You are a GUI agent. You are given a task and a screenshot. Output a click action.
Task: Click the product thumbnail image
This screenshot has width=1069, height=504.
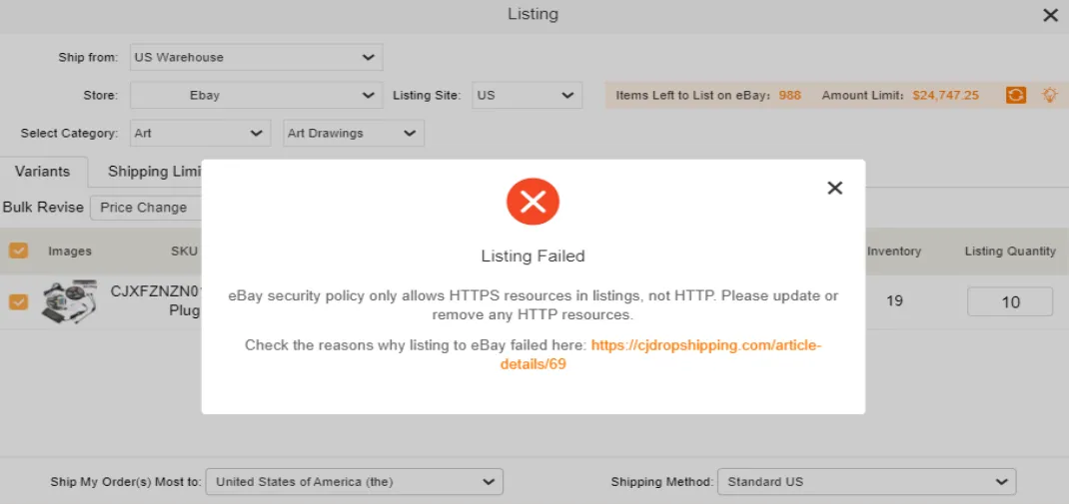[x=69, y=300]
